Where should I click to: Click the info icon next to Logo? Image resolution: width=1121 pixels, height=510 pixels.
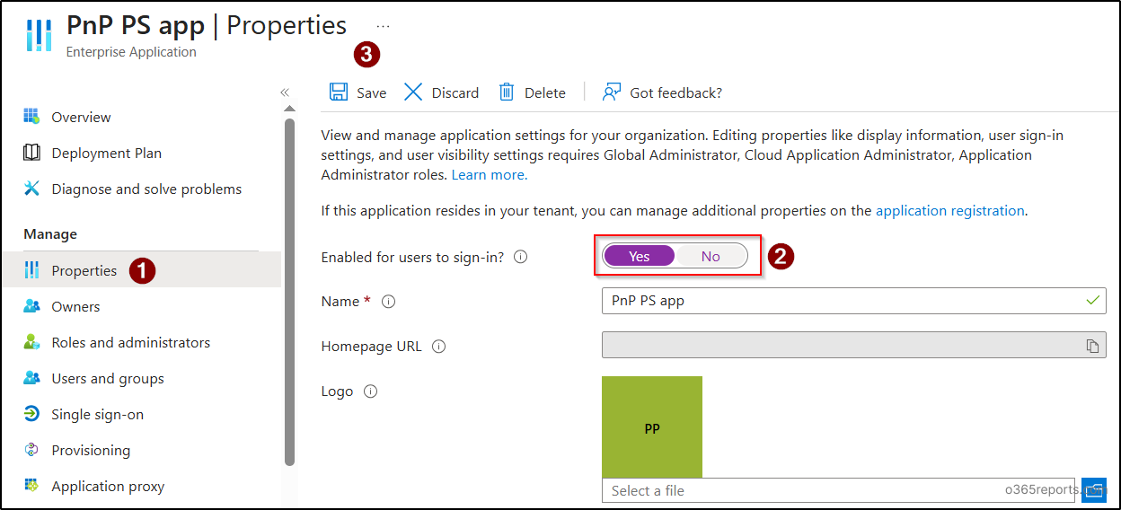coord(370,391)
